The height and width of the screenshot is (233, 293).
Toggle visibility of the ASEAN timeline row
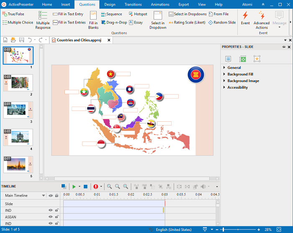pos(51,217)
